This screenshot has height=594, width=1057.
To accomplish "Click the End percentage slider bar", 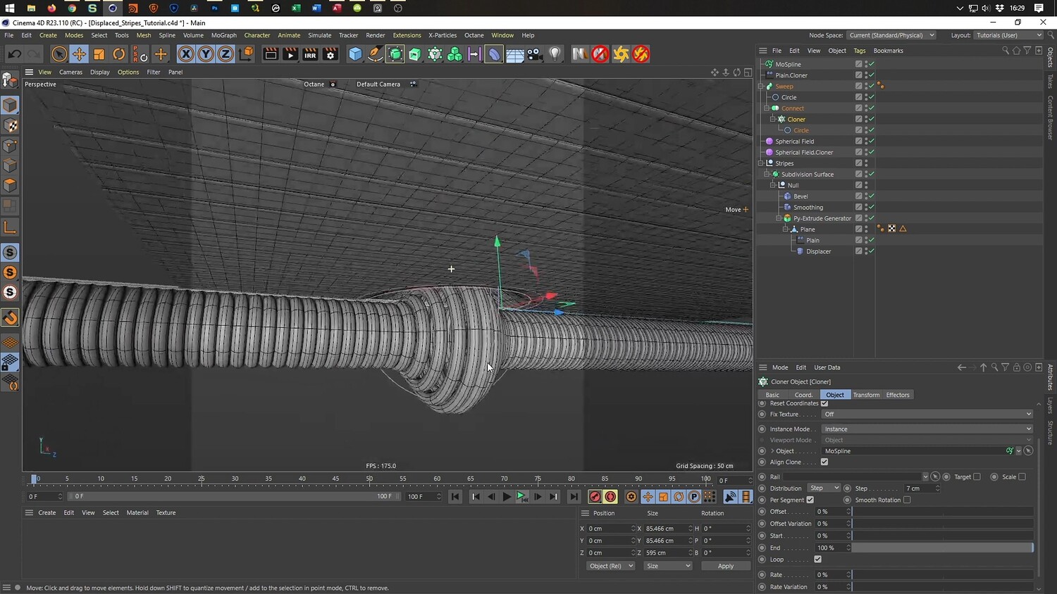I will tap(942, 548).
